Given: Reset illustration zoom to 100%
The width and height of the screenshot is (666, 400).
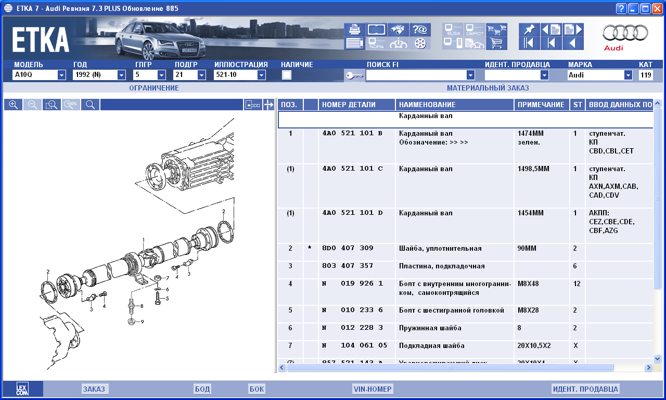Looking at the screenshot, I should (71, 105).
